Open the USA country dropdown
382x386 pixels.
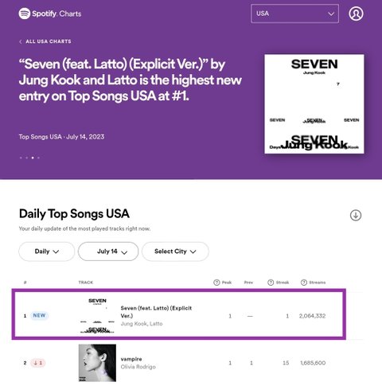[294, 14]
